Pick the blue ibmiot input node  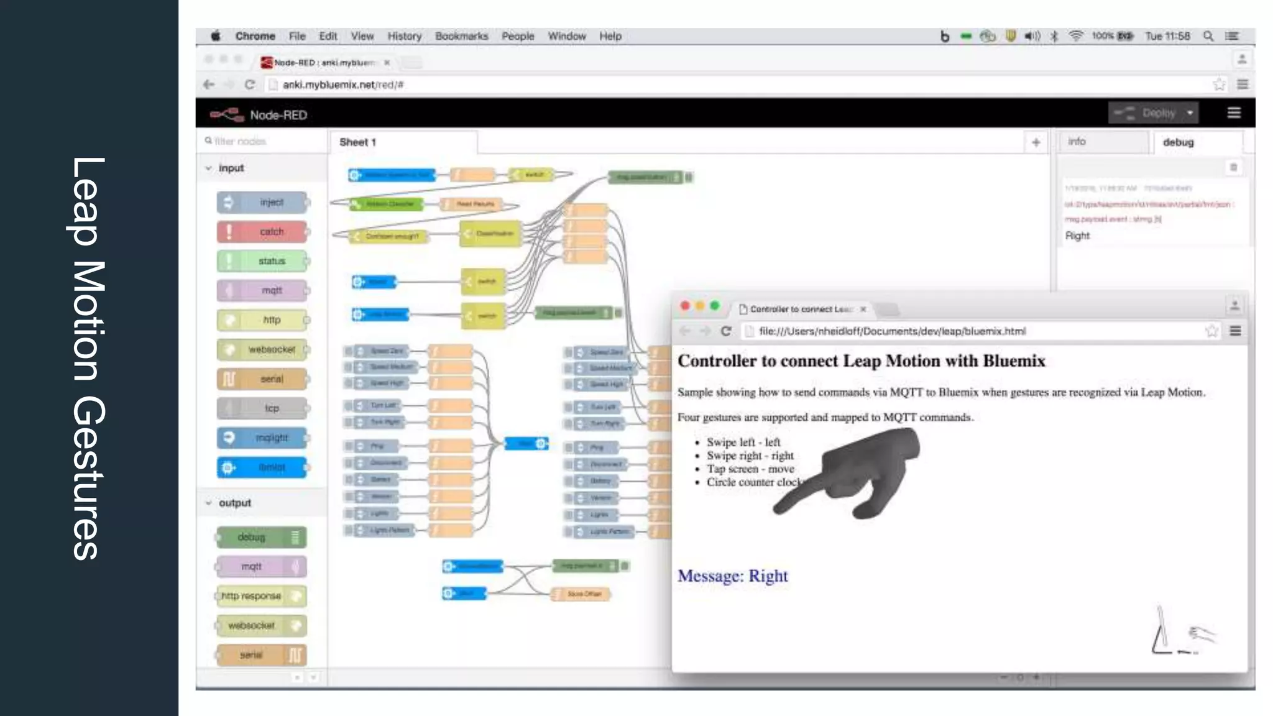[x=263, y=467]
